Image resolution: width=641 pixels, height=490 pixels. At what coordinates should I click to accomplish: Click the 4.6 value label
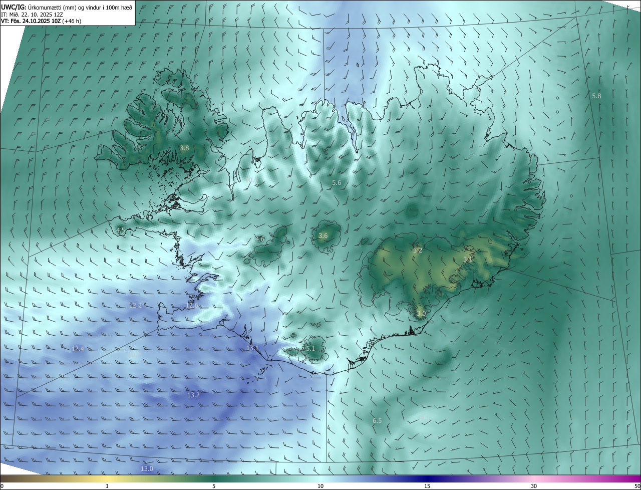259,239
